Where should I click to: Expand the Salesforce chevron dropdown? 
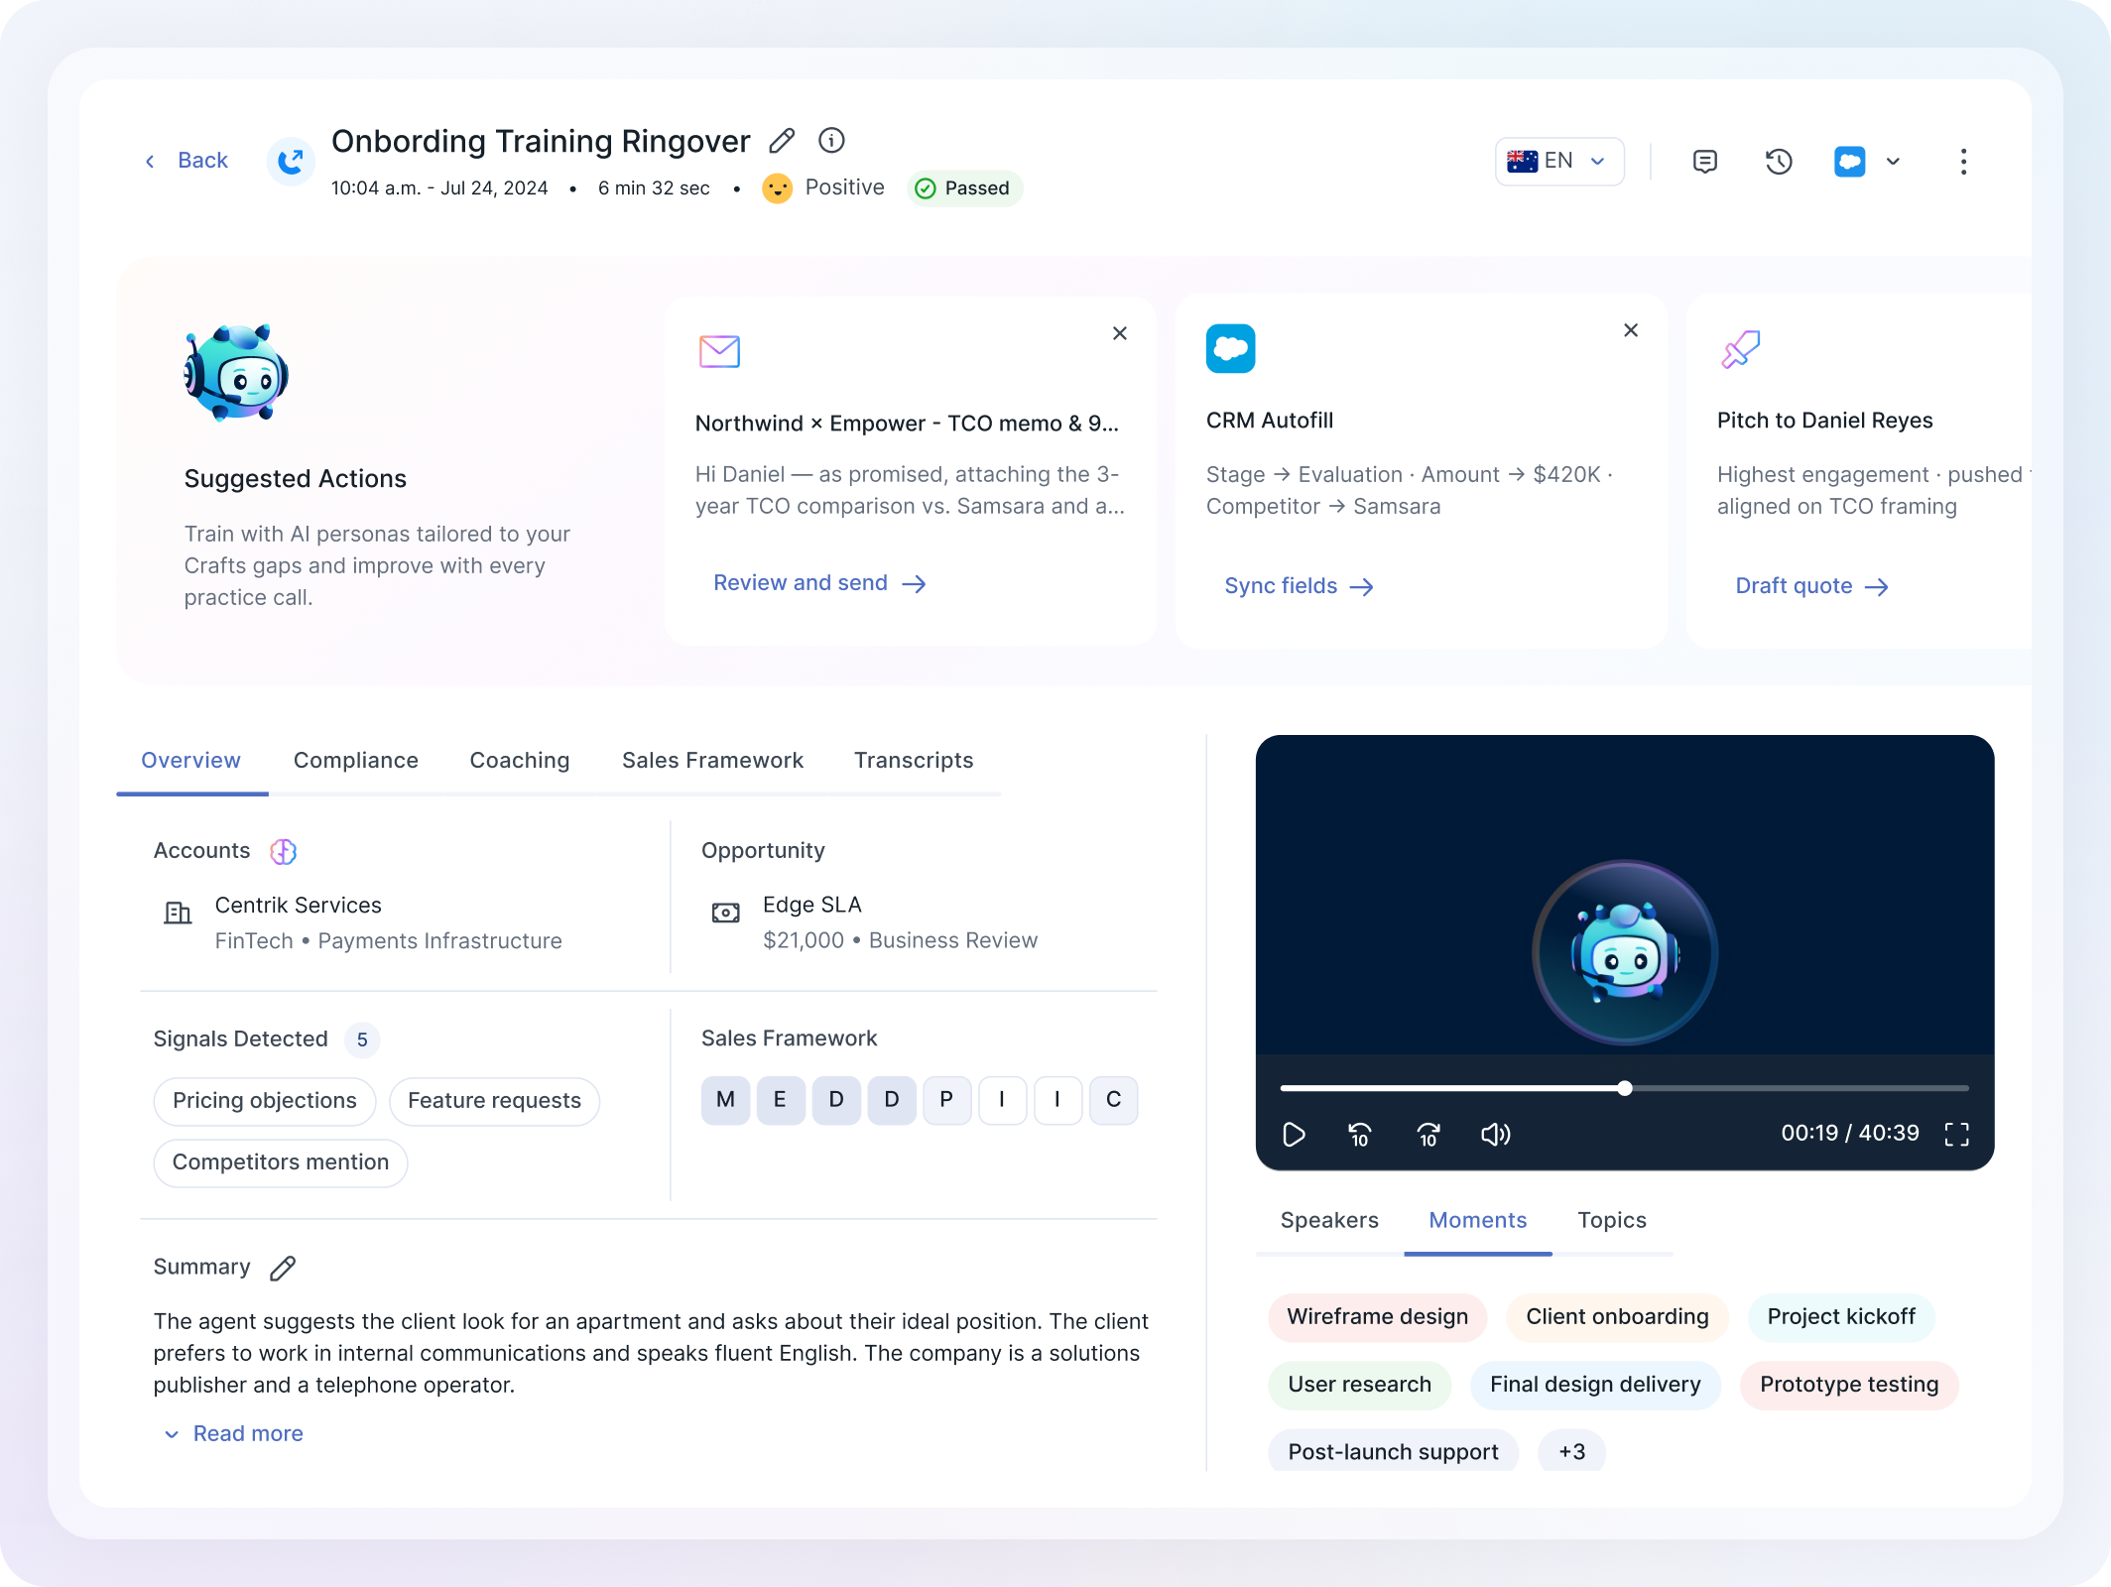tap(1893, 162)
